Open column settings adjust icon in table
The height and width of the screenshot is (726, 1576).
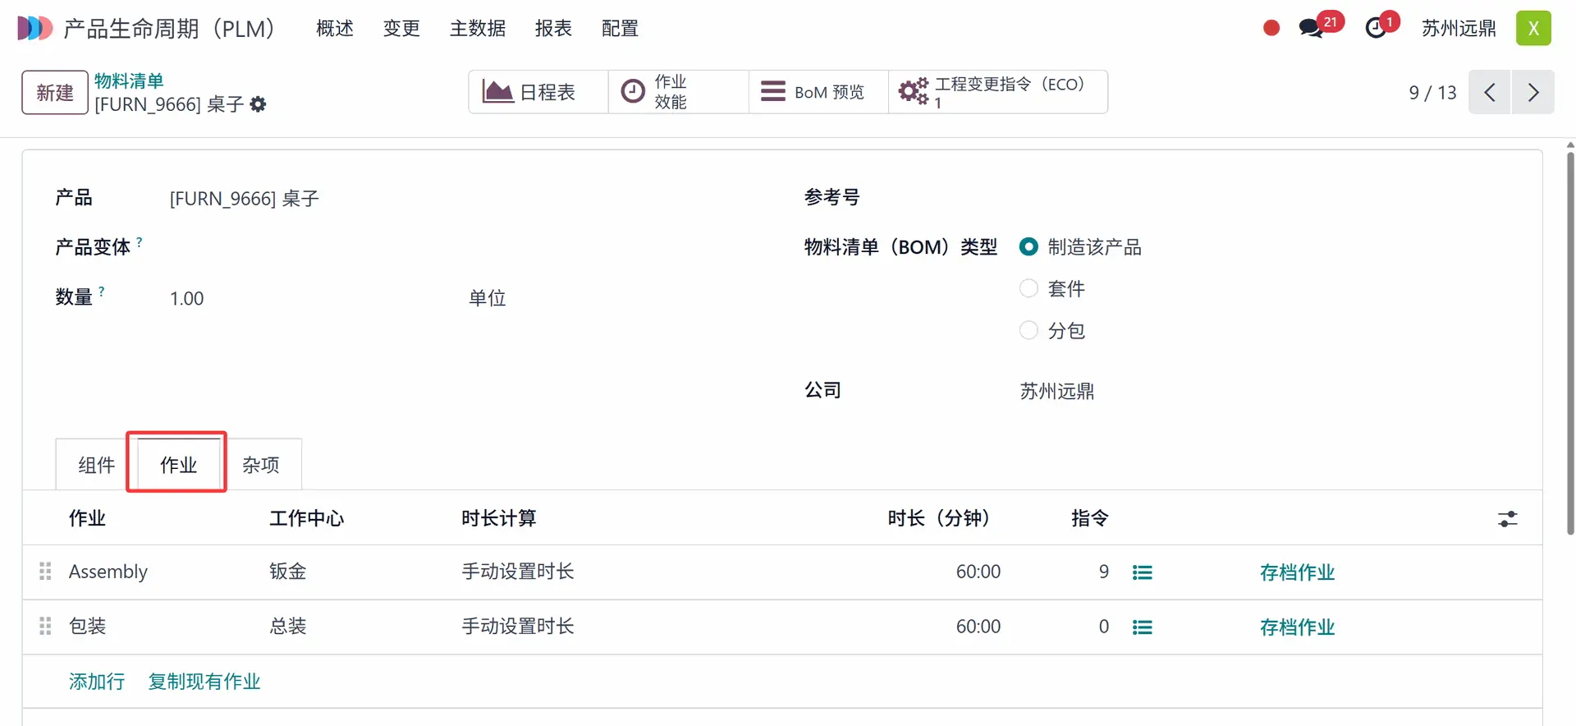click(1507, 519)
